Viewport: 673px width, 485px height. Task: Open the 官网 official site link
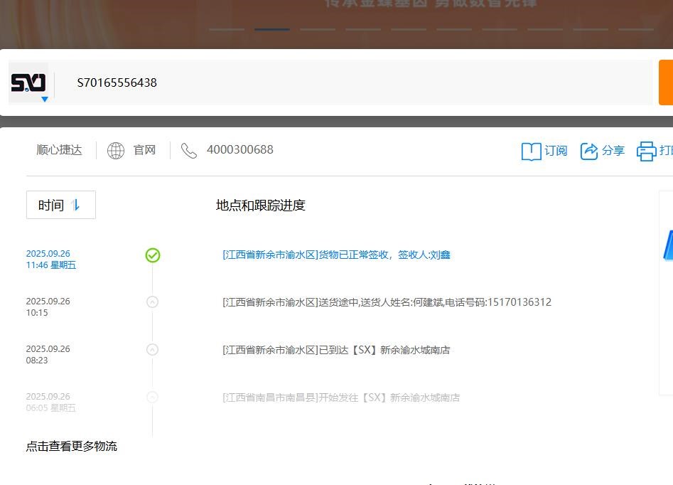(144, 150)
